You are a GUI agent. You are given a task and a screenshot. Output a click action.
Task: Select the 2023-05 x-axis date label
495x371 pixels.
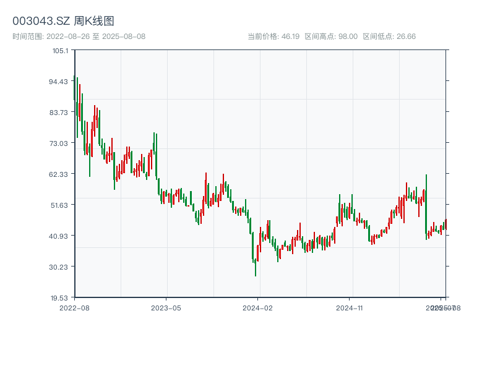(166, 307)
